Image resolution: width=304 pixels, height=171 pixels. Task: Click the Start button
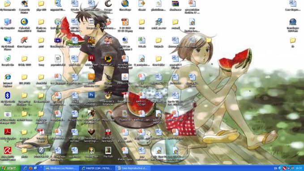(x=10, y=168)
